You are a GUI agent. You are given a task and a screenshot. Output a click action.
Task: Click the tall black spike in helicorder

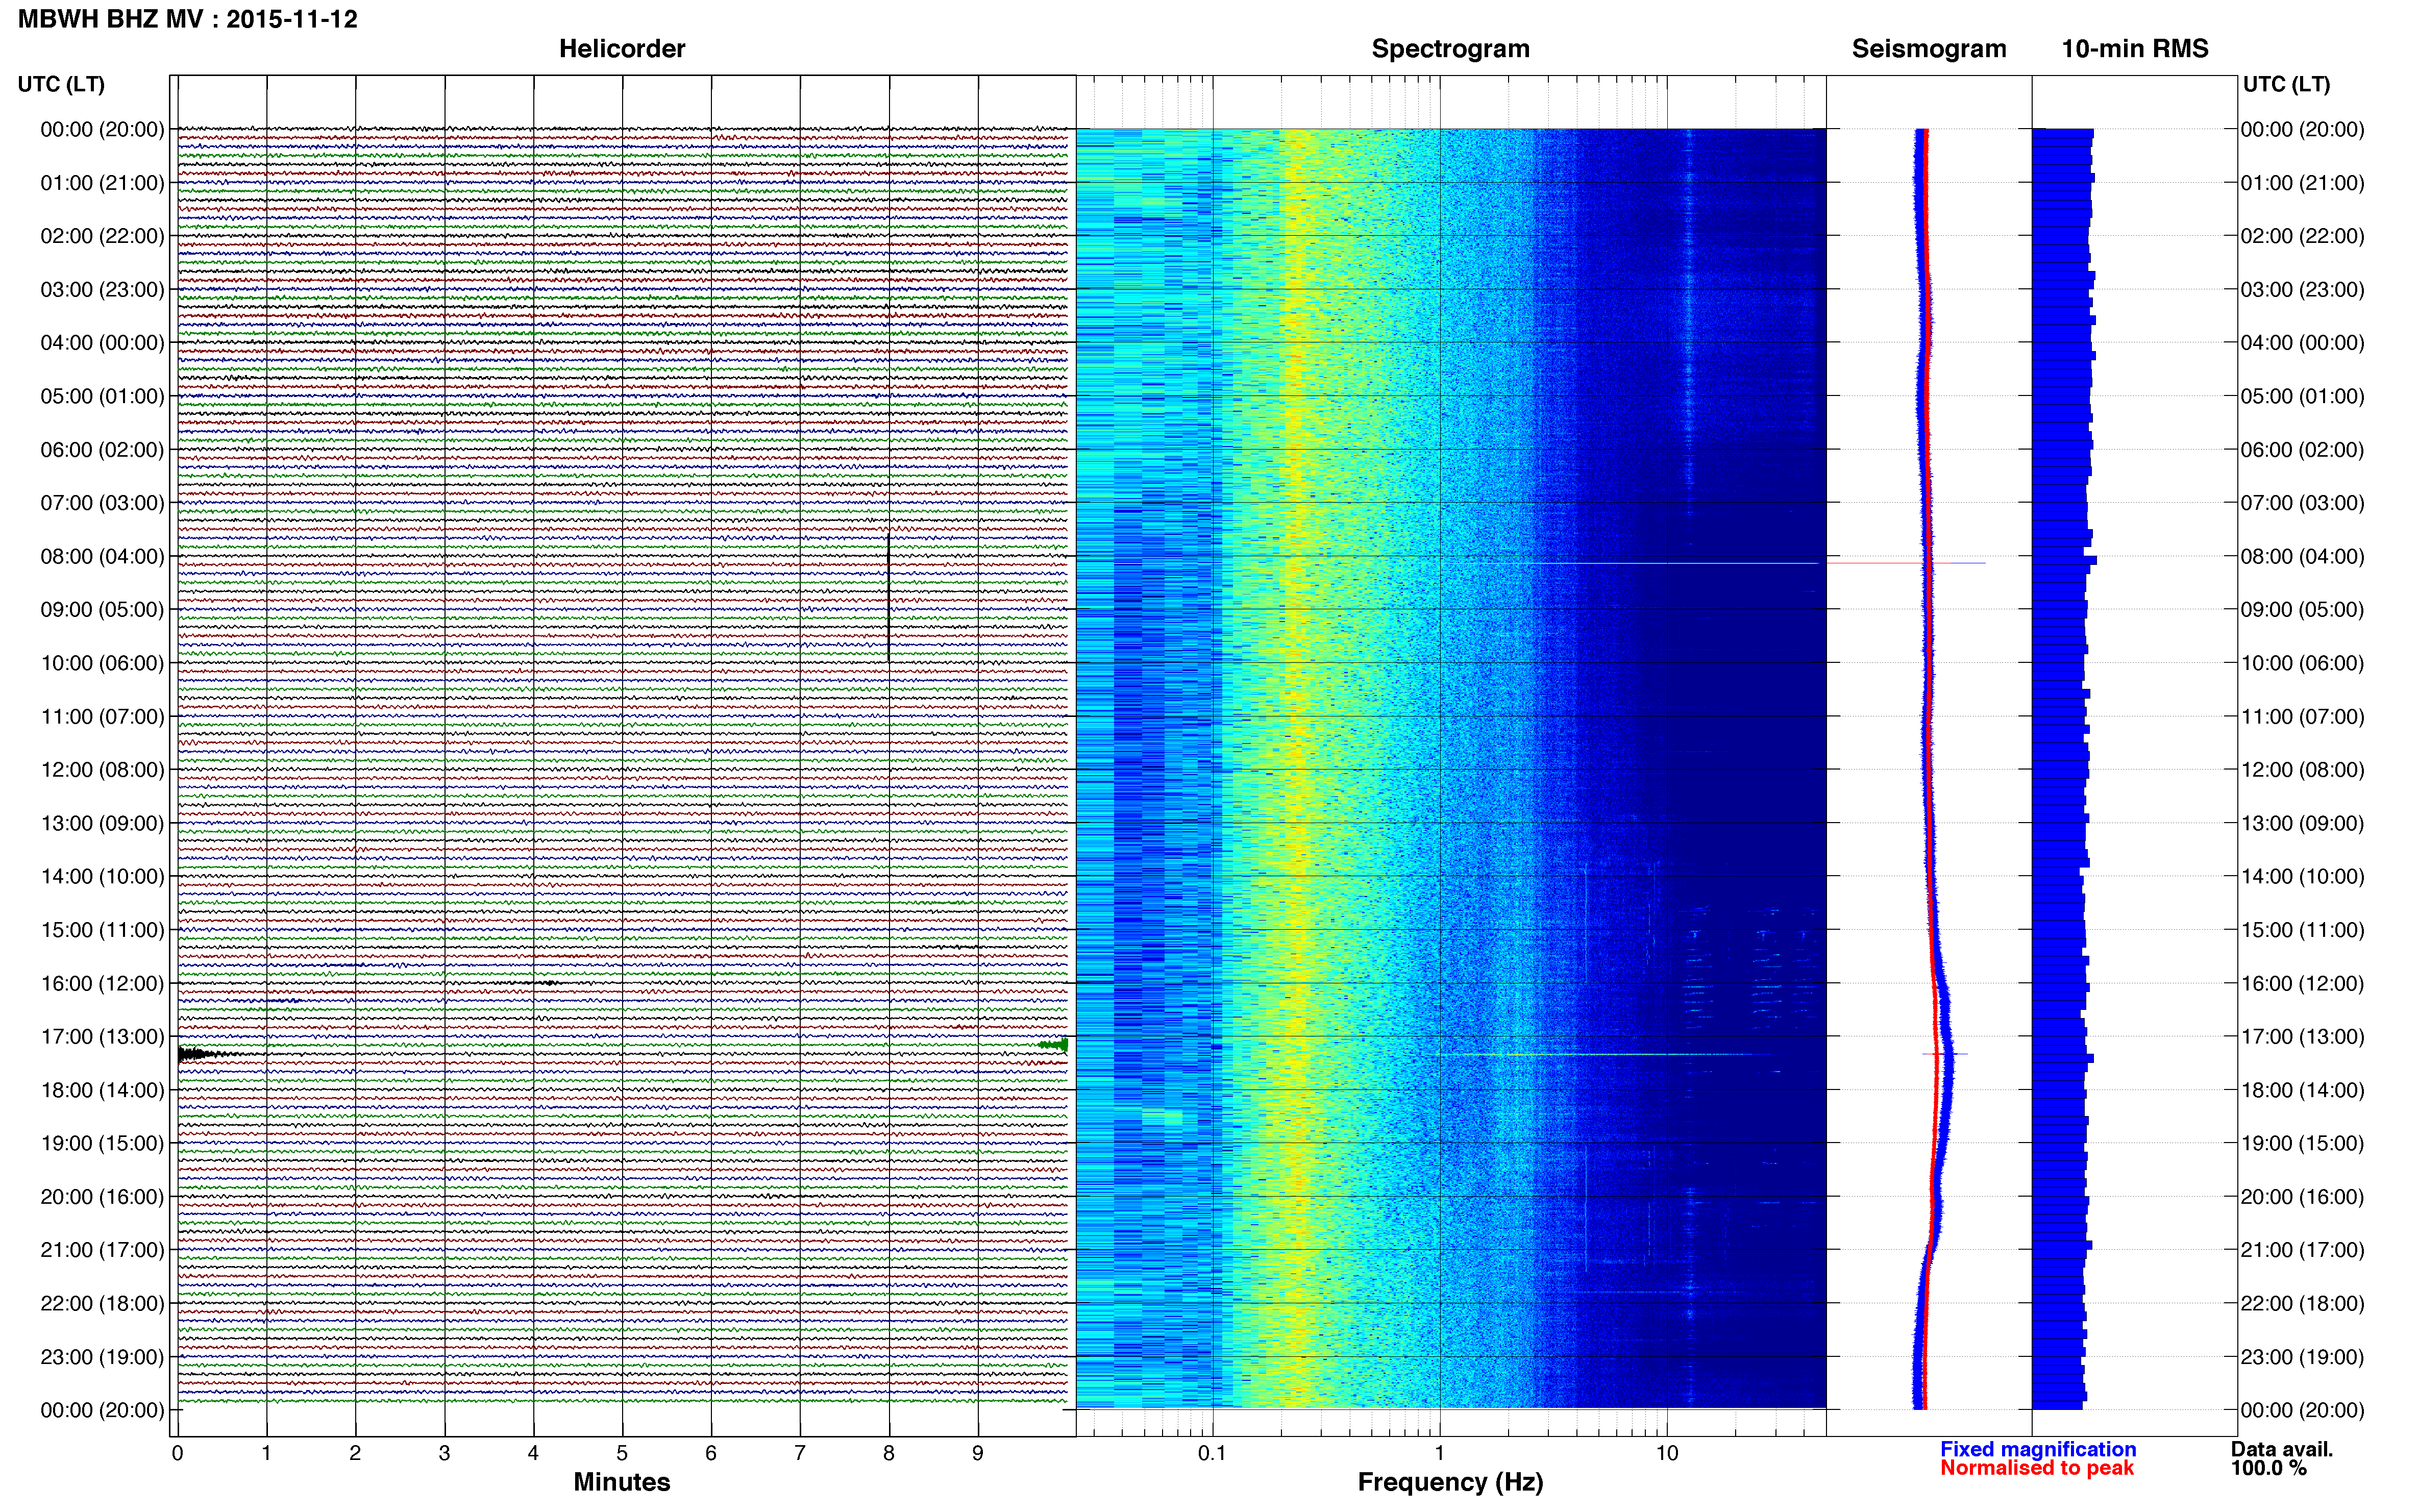point(889,597)
